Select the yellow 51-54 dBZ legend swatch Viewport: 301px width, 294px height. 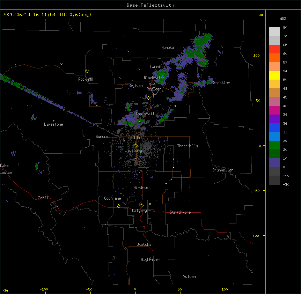pyautogui.click(x=274, y=75)
